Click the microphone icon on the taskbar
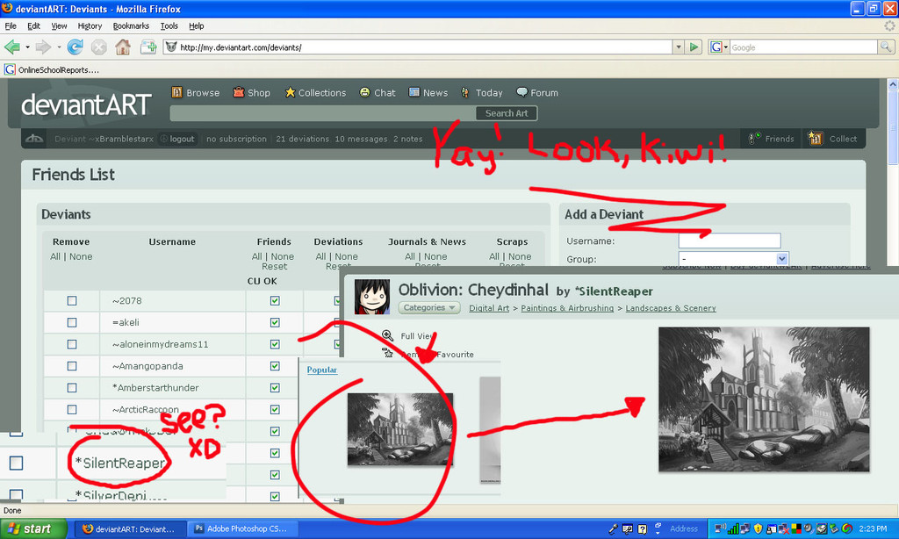The height and width of the screenshot is (539, 899). coord(613,528)
